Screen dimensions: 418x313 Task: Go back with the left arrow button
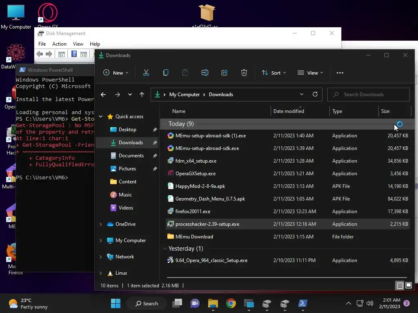tap(103, 95)
